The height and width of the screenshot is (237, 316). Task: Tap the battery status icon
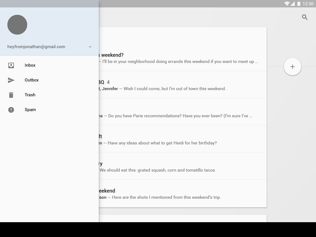(x=299, y=4)
